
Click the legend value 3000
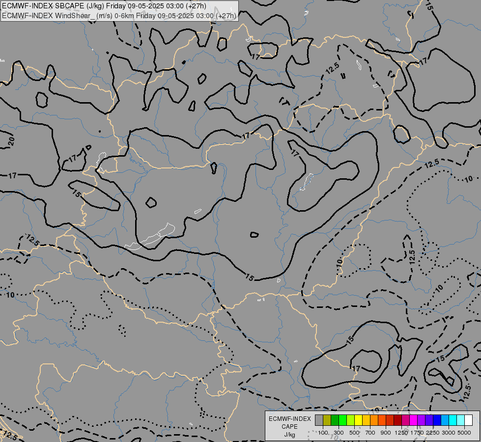pyautogui.click(x=449, y=433)
